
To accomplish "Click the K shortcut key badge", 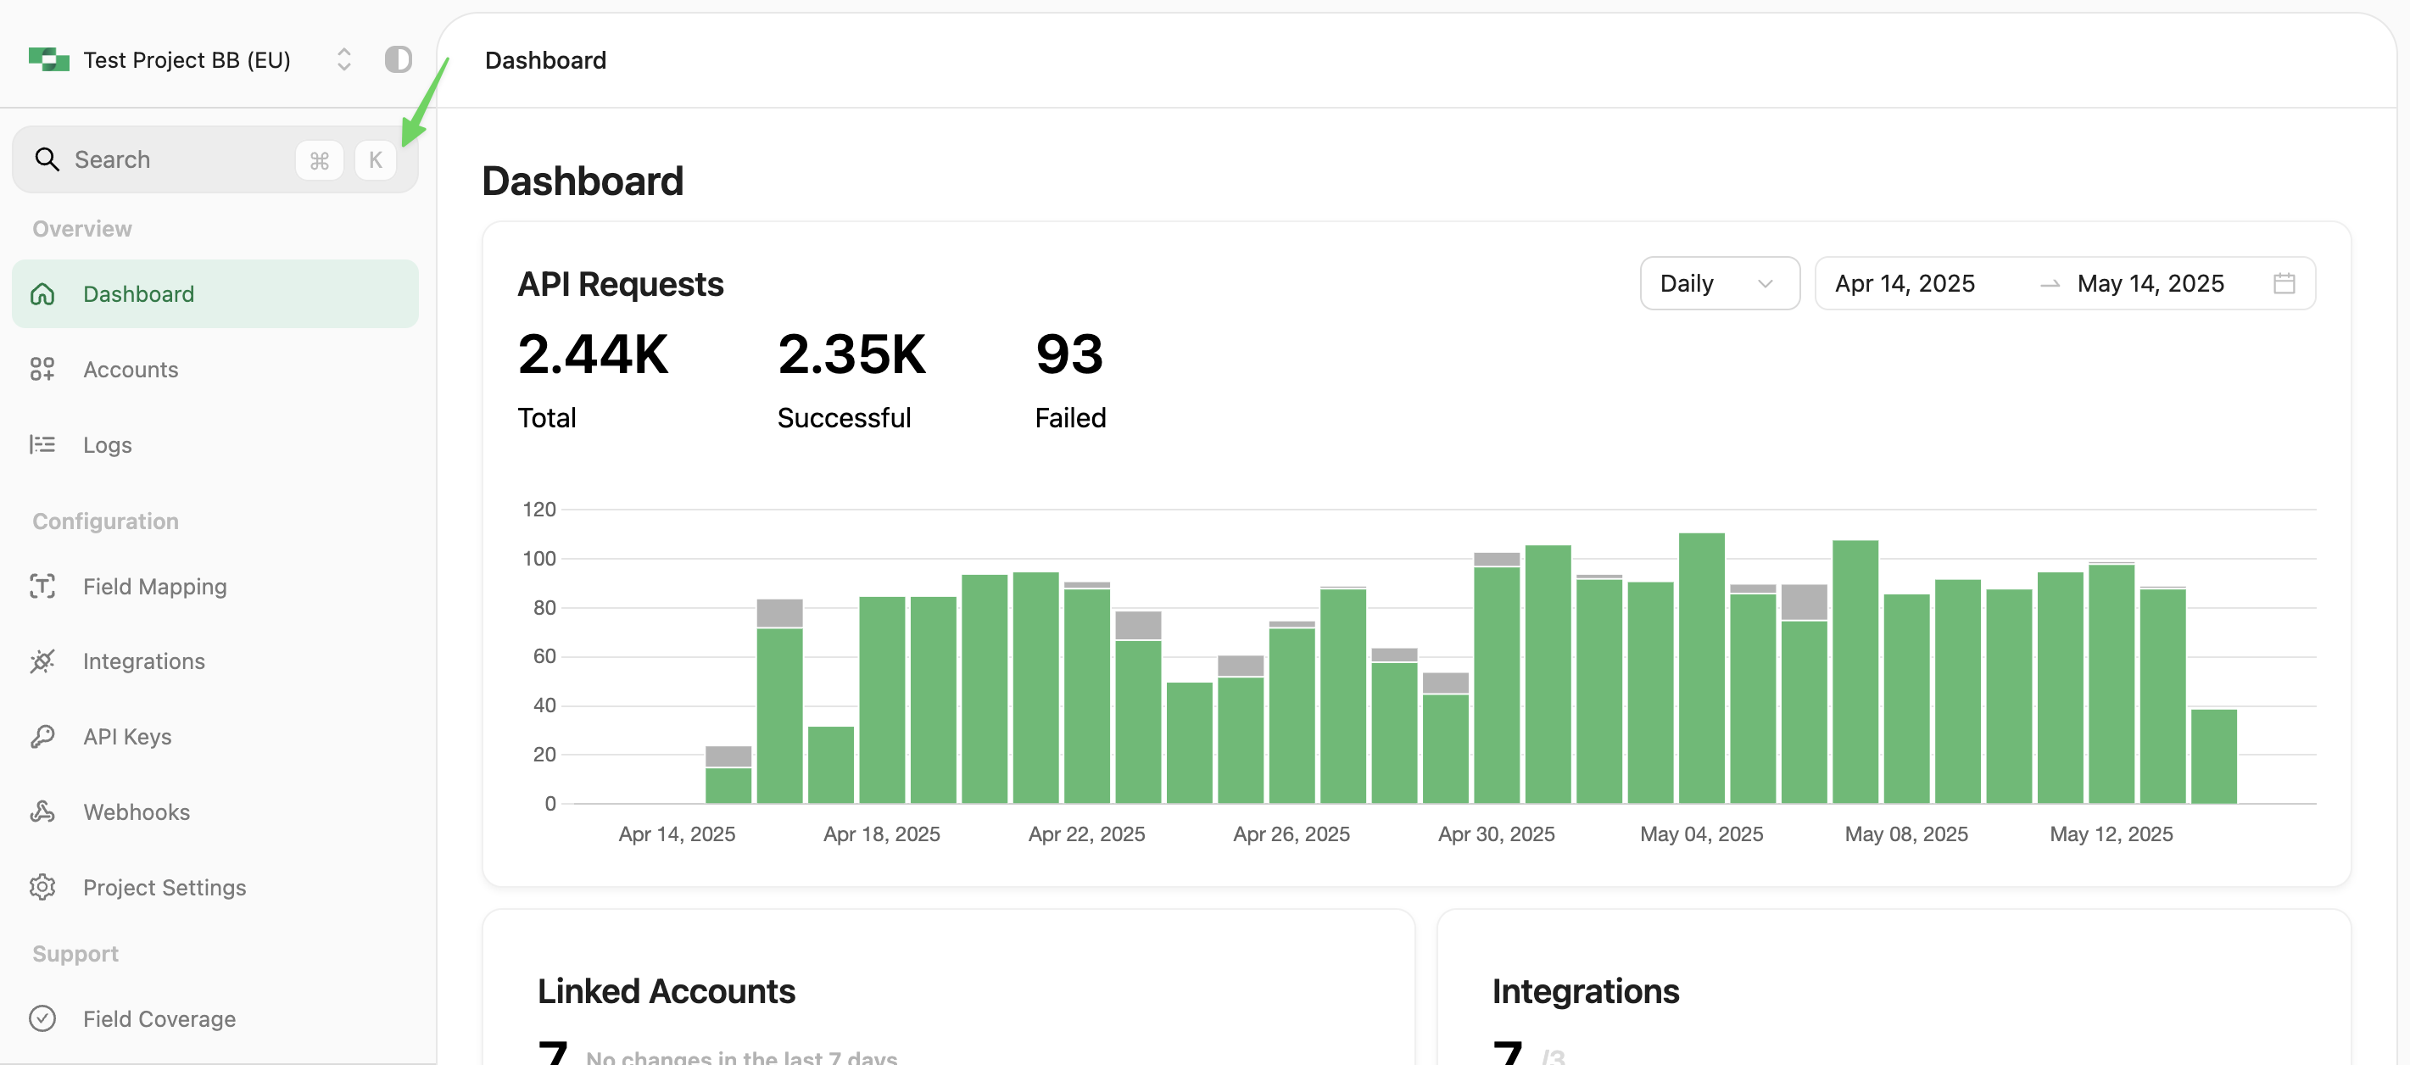I will coord(375,160).
